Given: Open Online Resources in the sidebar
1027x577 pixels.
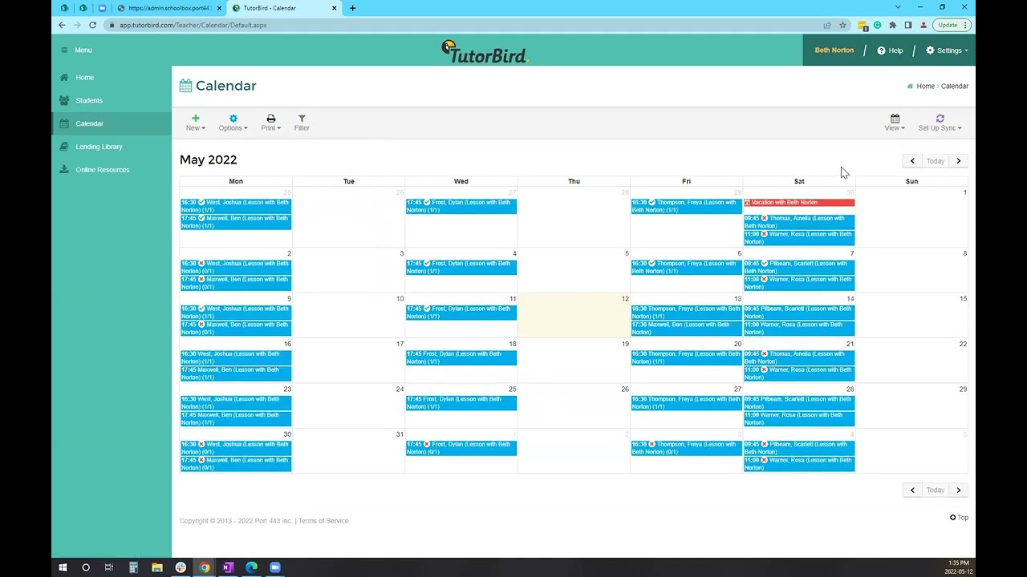Looking at the screenshot, I should click(102, 170).
